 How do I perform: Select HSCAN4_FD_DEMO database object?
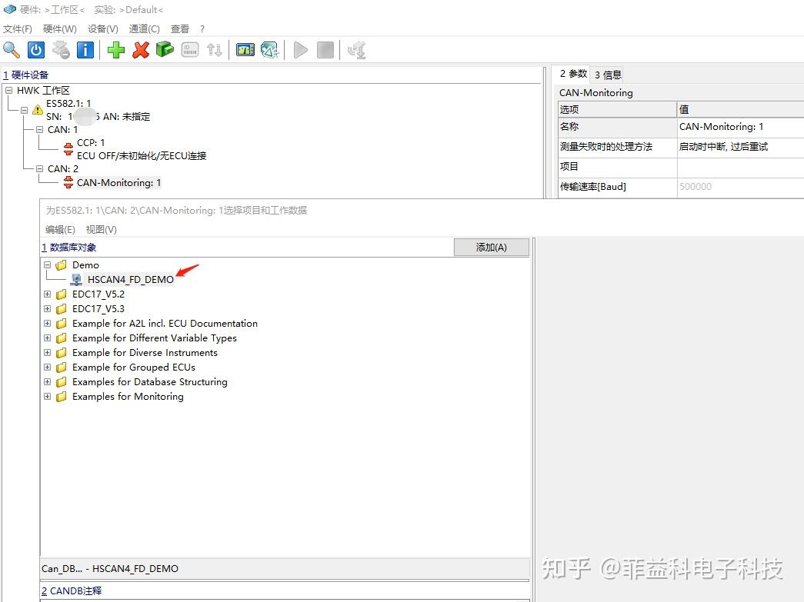point(129,279)
